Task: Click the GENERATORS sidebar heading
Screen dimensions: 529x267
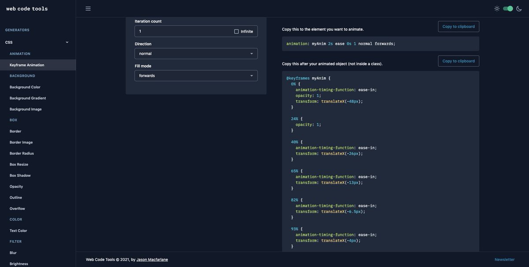Action: coord(17,30)
